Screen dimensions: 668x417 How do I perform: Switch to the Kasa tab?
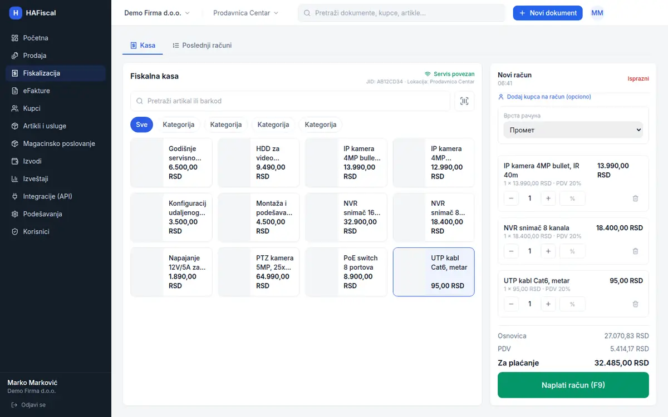[143, 46]
